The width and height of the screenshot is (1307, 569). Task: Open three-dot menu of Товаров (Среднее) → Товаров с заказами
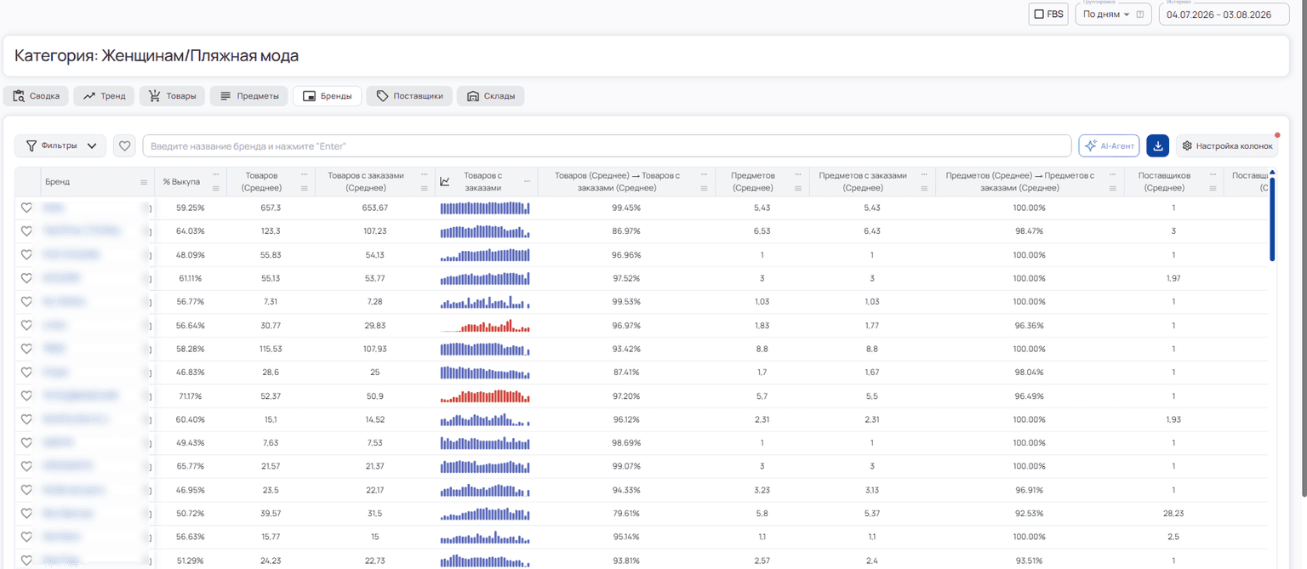coord(705,174)
